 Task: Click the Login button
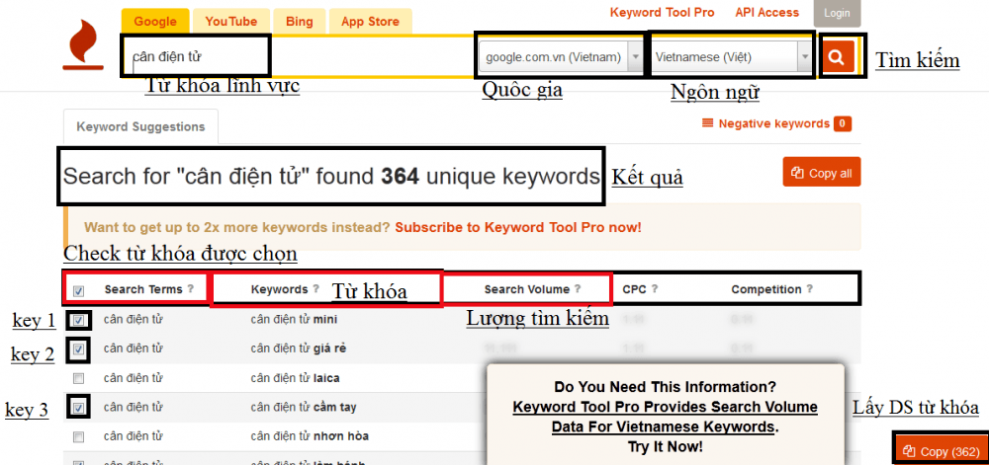coord(837,13)
